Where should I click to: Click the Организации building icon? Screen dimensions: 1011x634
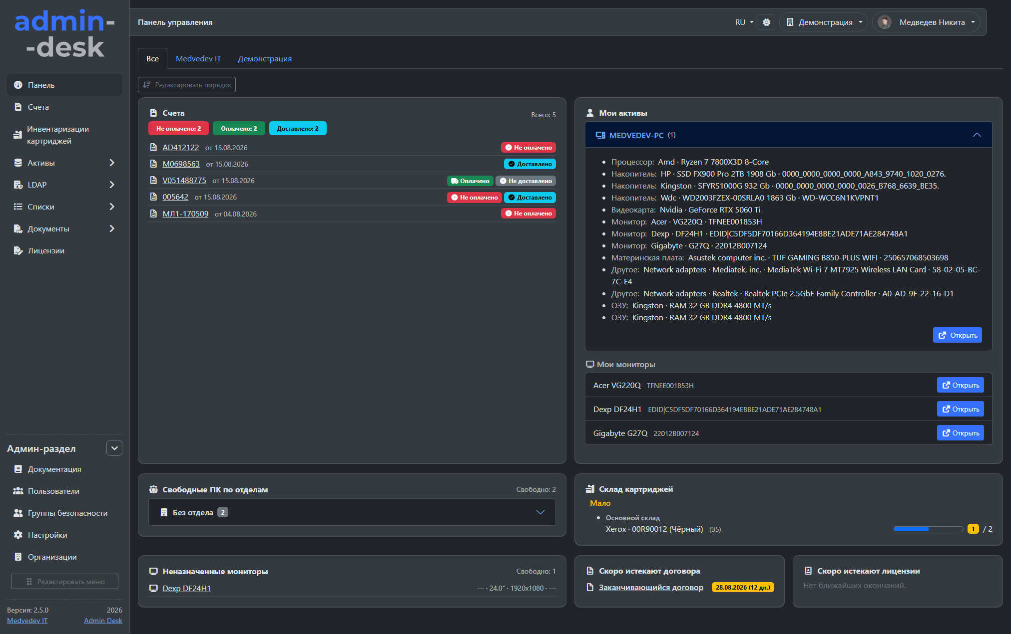point(18,557)
